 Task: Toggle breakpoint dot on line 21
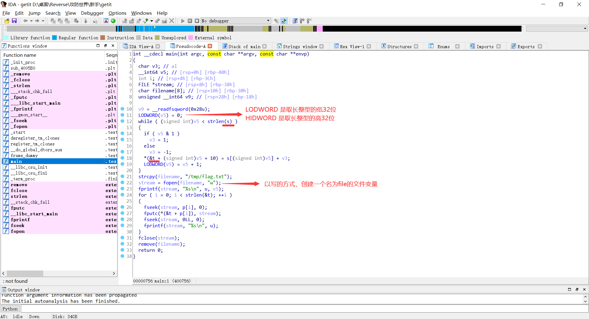point(122,176)
